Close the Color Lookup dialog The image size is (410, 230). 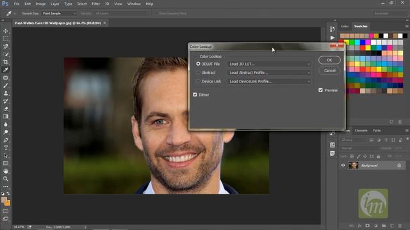point(337,45)
